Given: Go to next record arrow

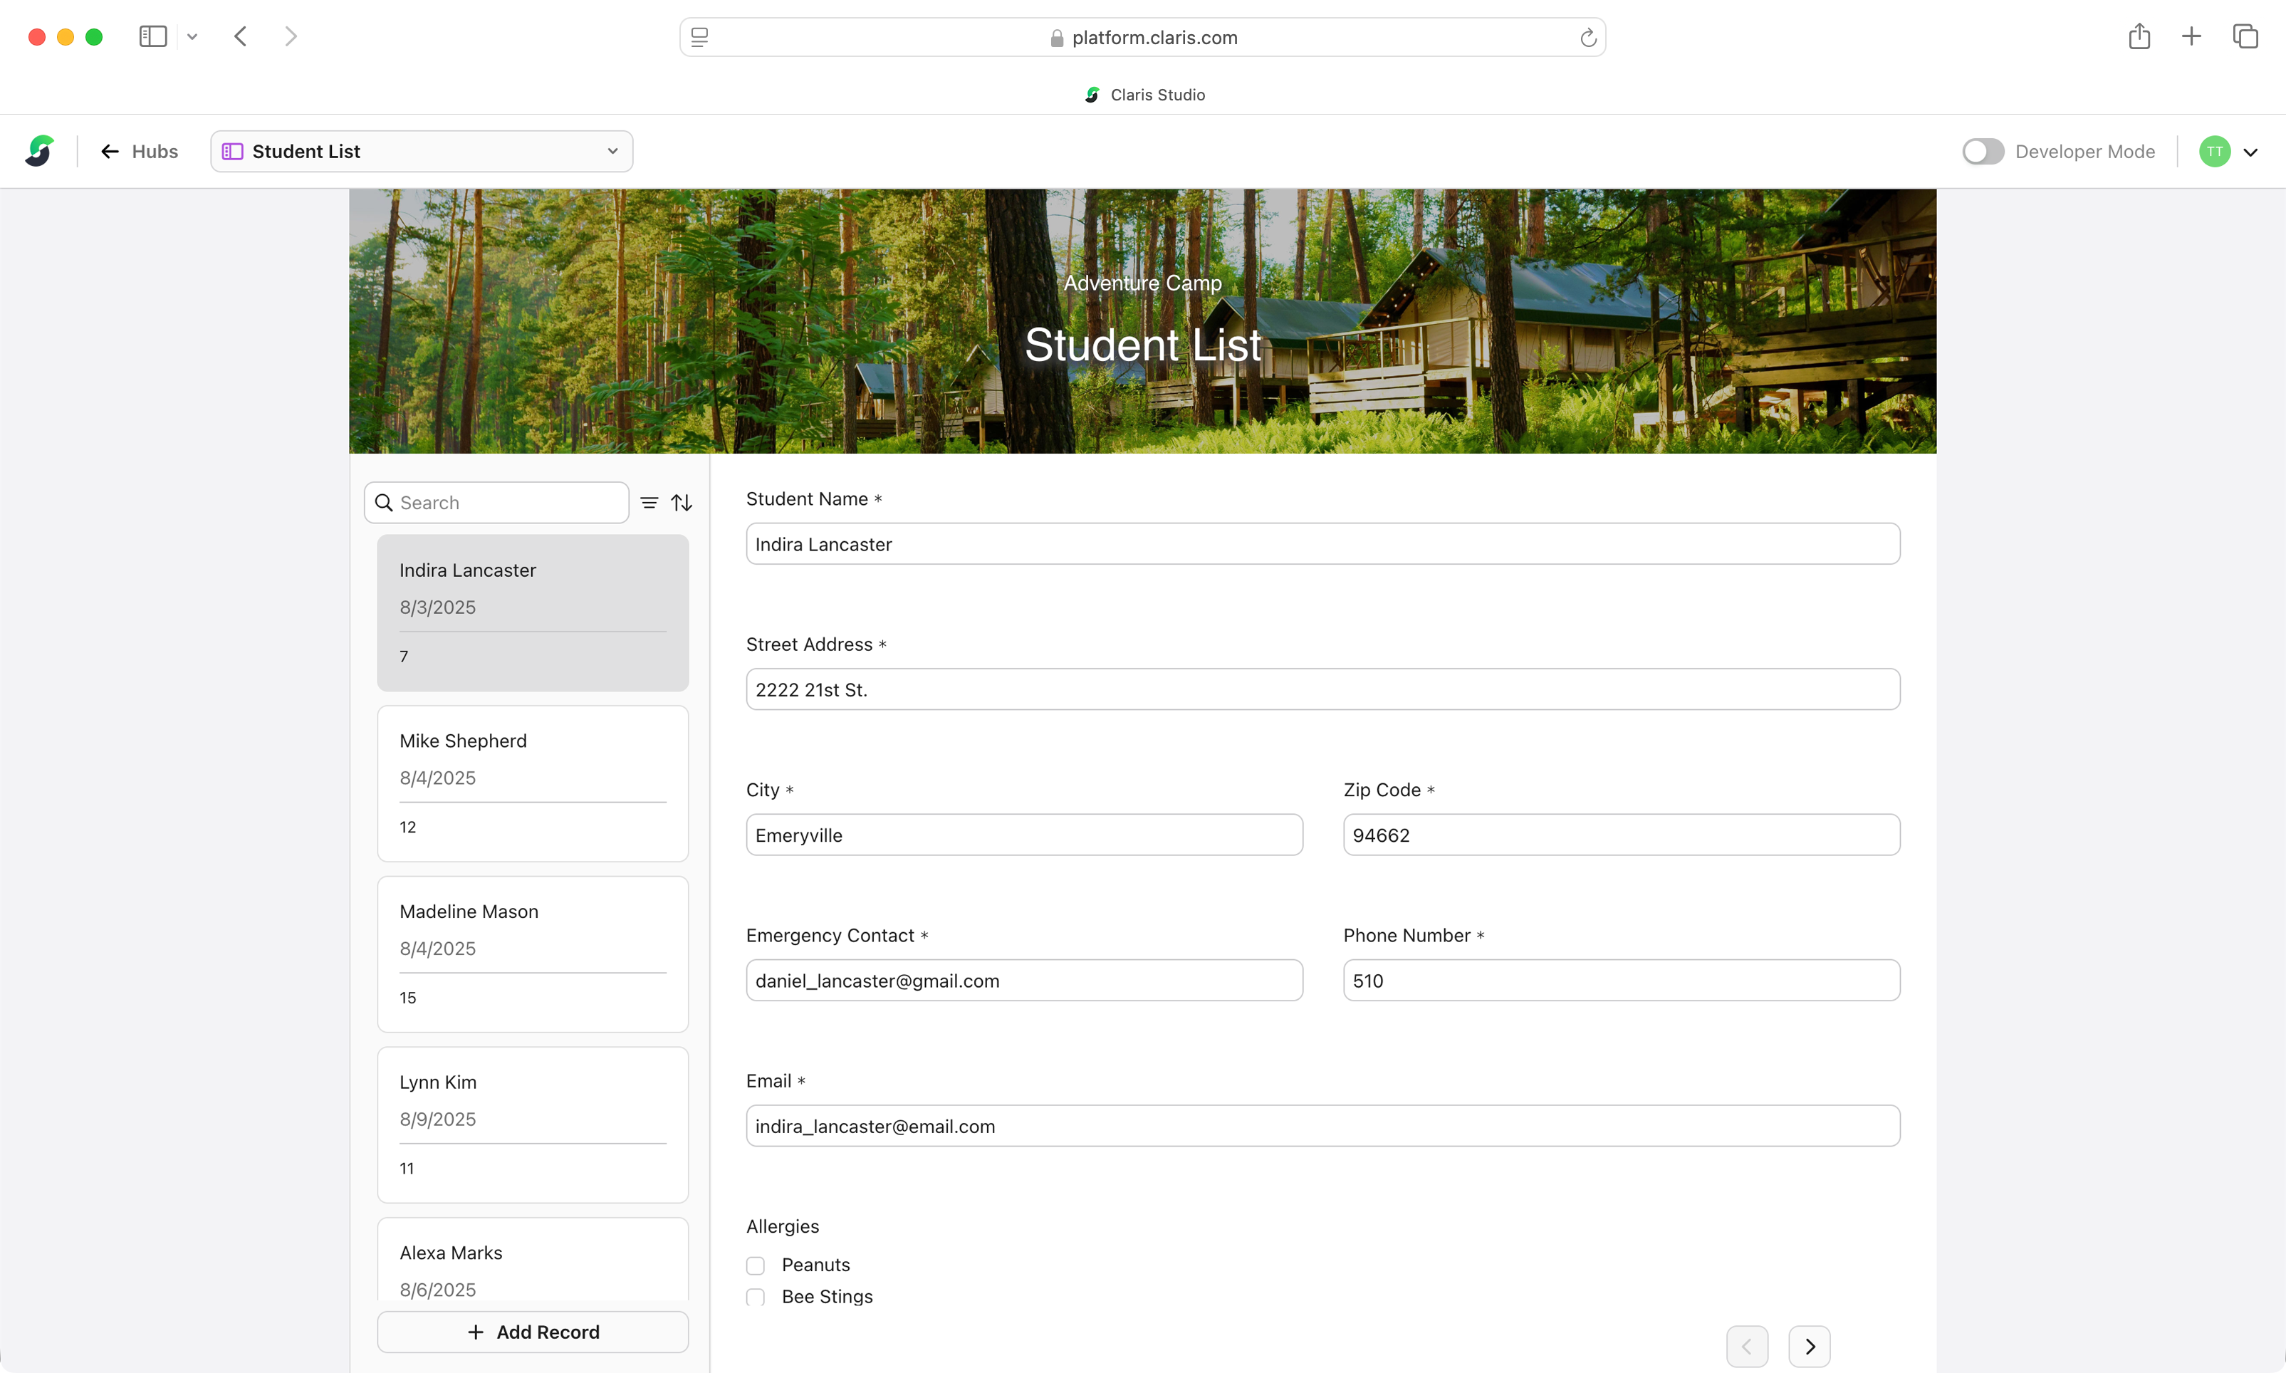Looking at the screenshot, I should 1809,1346.
